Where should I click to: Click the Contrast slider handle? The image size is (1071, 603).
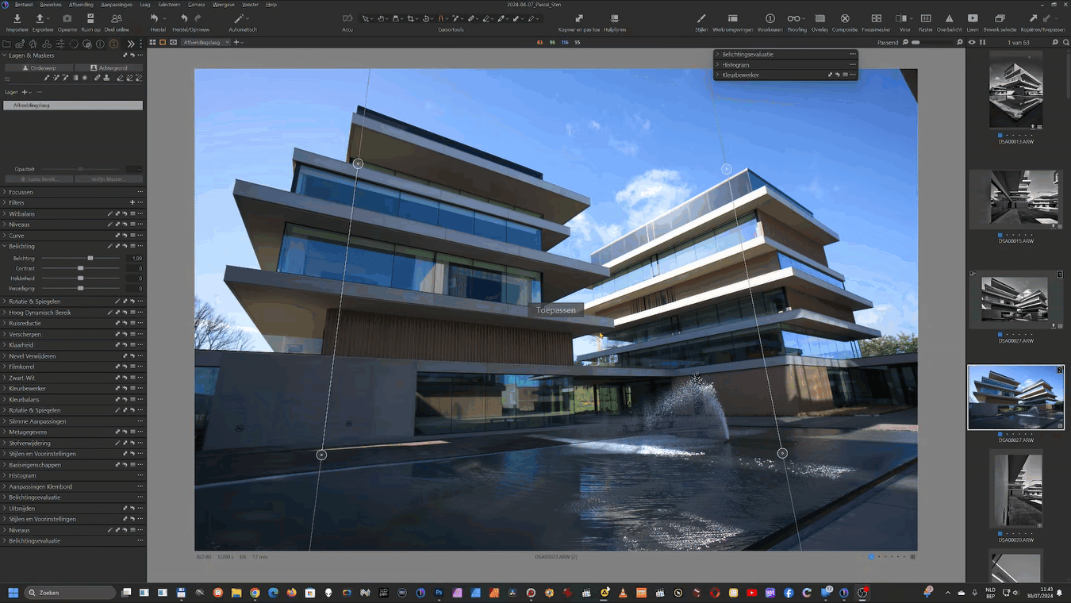(x=80, y=269)
